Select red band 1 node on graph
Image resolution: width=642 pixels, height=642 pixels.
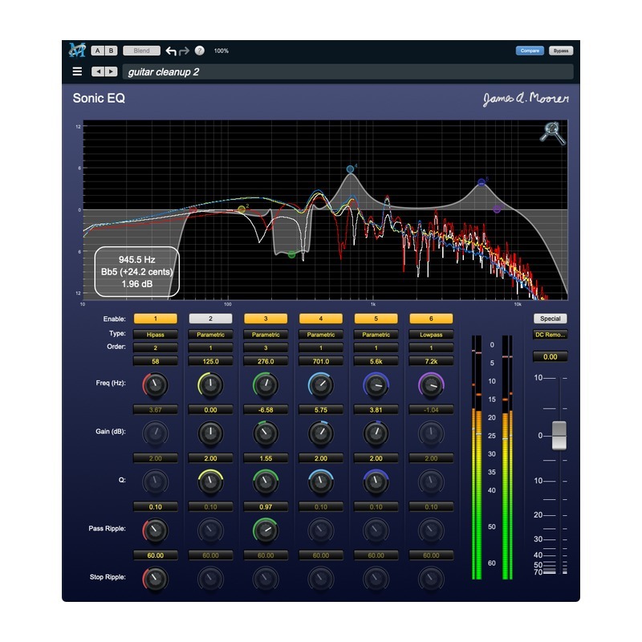(193, 209)
